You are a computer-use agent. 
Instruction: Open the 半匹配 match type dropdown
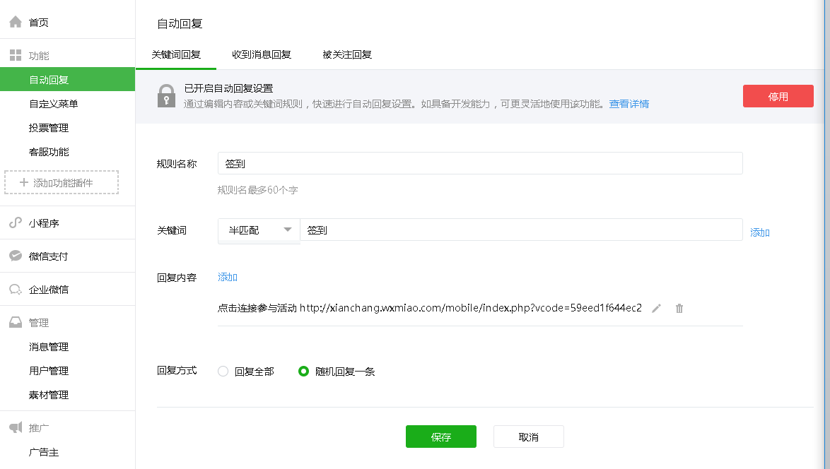259,230
